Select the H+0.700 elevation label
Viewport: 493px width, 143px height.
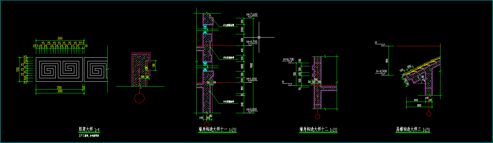(x=288, y=59)
